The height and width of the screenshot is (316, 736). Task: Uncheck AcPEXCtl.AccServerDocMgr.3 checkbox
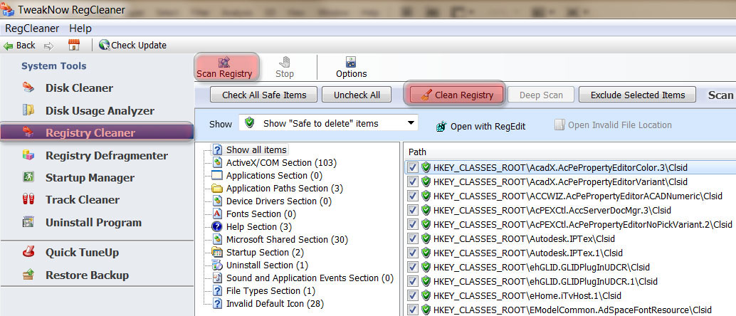(x=413, y=210)
